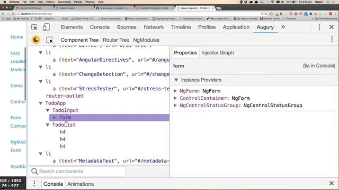This screenshot has width=339, height=190.
Task: Open Augury three-dot options menu
Action: click(x=332, y=39)
